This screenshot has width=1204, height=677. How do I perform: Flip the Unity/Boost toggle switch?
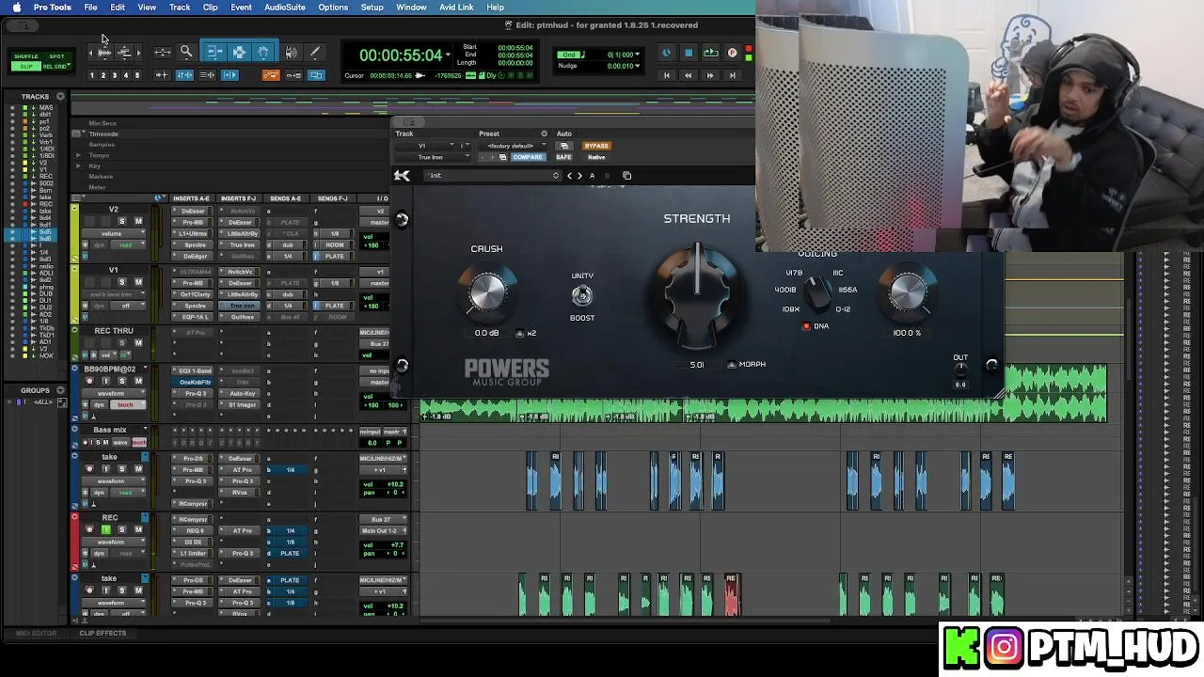pos(582,296)
